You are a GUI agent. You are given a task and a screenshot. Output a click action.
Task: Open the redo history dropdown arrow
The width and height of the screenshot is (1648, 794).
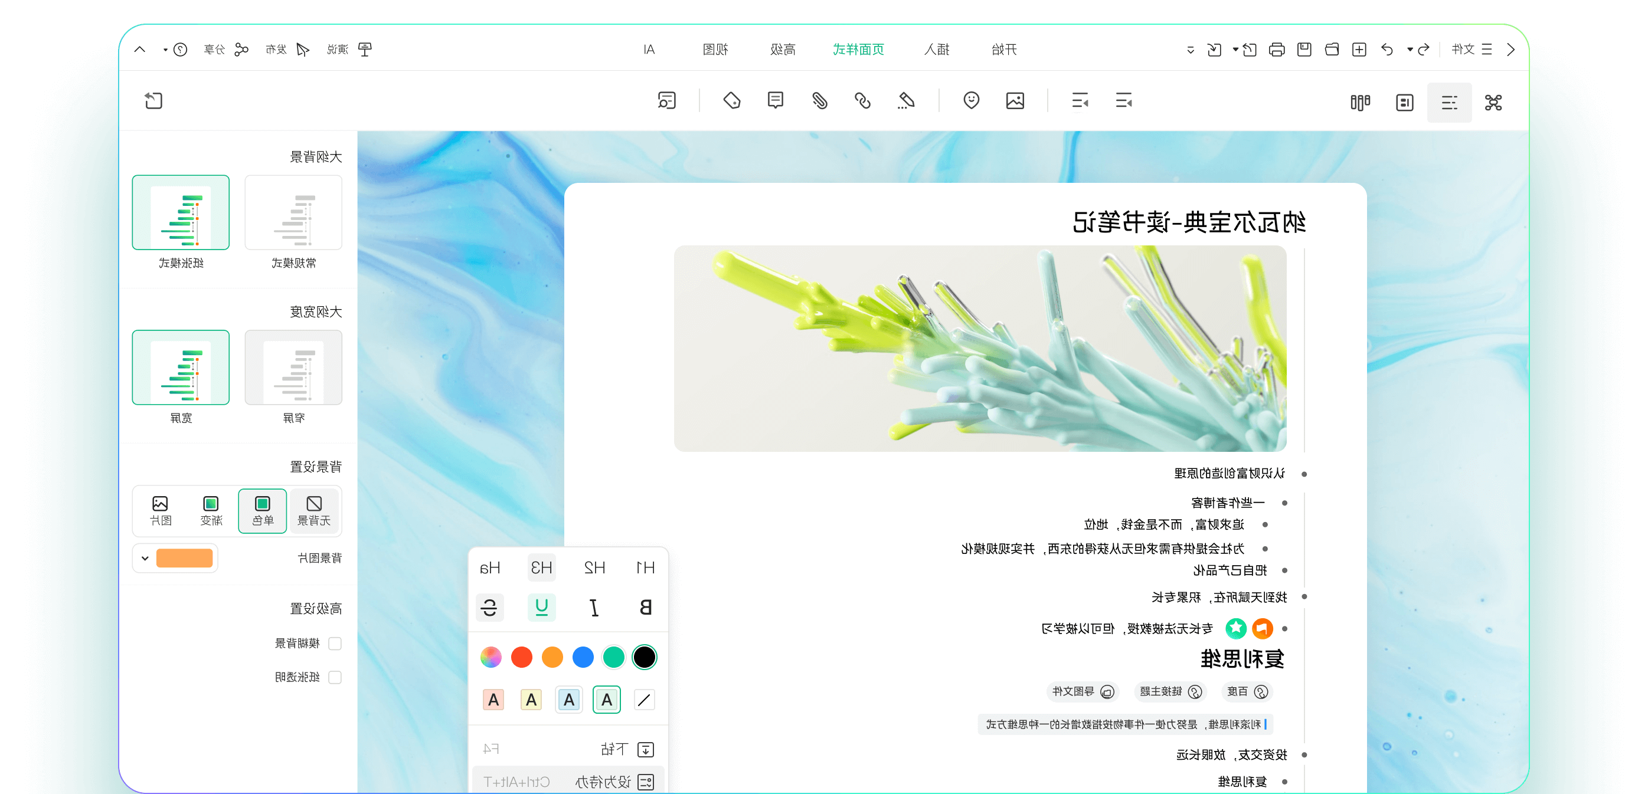coord(1410,49)
